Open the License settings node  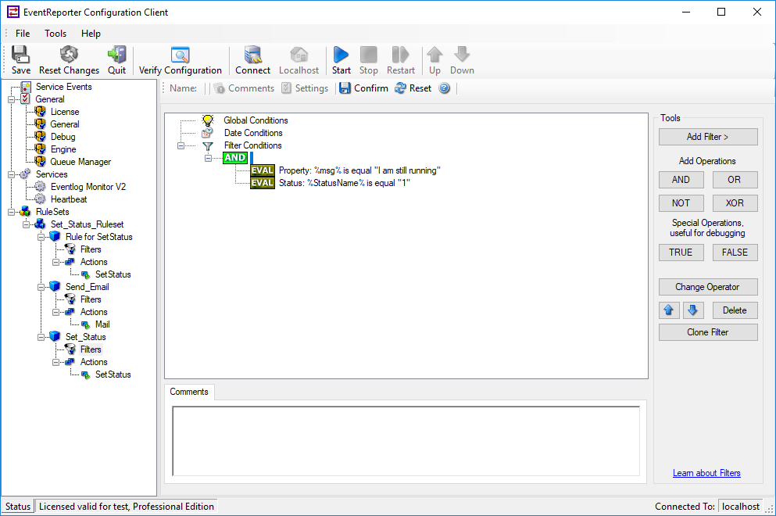[65, 112]
